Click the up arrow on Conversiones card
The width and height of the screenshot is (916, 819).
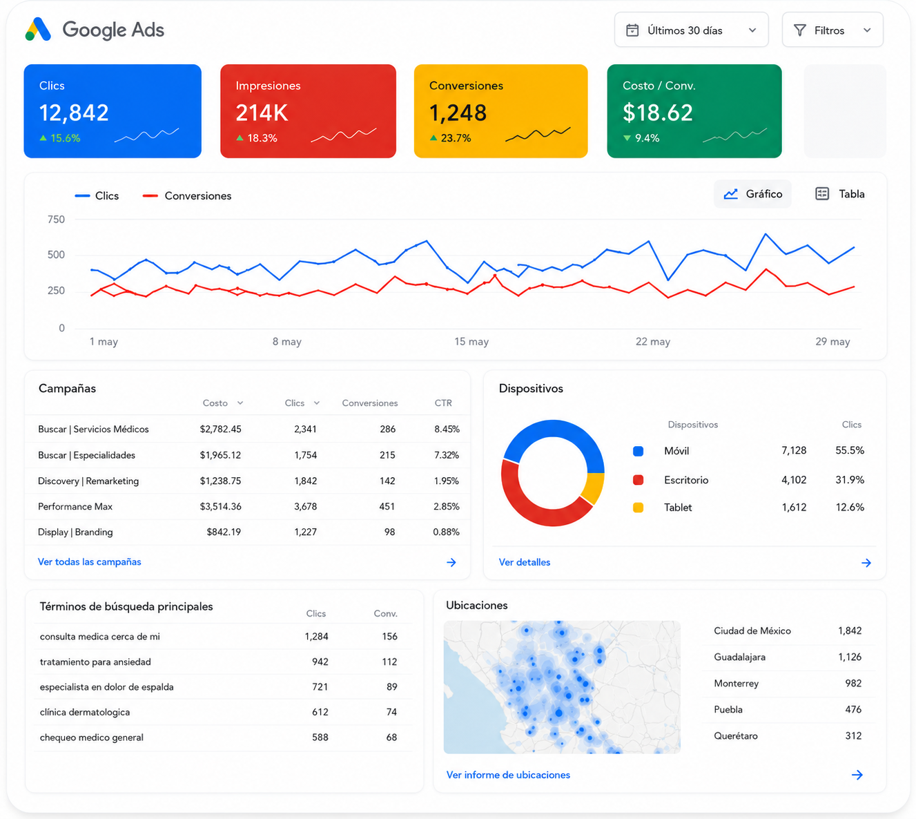point(433,138)
